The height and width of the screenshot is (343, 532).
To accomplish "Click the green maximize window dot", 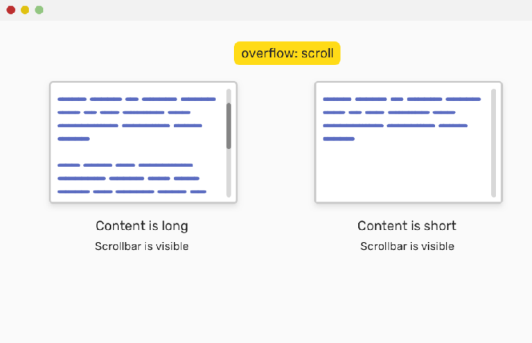I will click(39, 10).
